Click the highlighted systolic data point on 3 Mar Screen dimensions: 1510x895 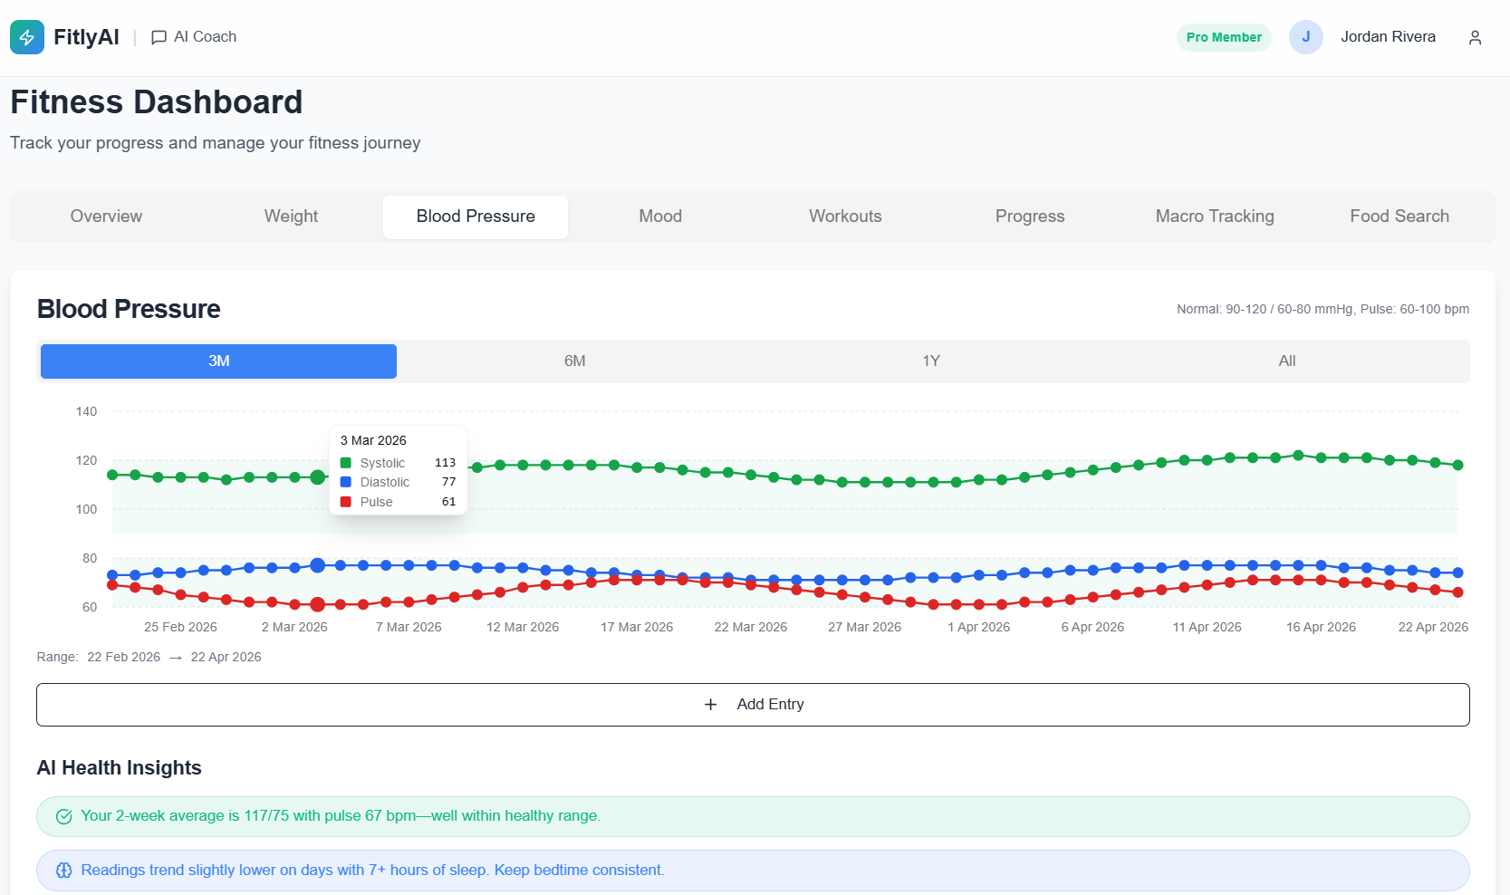pos(317,477)
